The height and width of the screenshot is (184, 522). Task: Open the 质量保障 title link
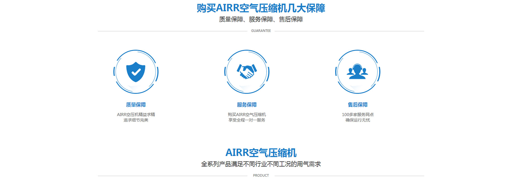click(x=136, y=105)
